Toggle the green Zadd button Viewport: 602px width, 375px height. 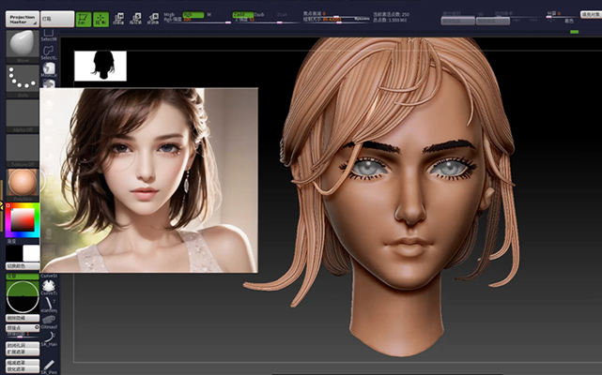pos(242,15)
